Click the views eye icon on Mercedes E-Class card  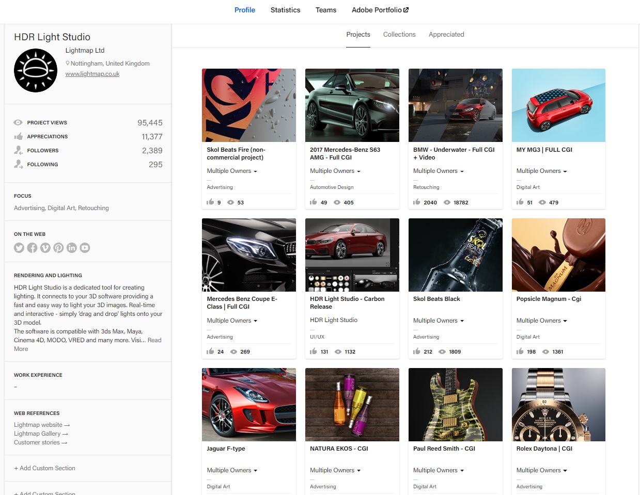coord(233,352)
